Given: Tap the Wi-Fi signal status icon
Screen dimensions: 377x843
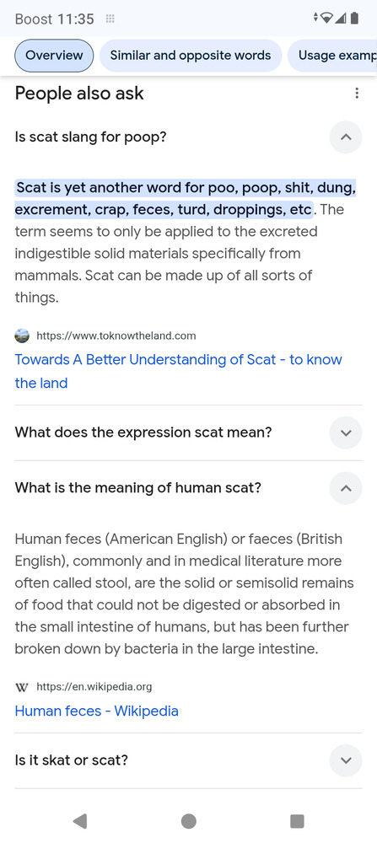Looking at the screenshot, I should (326, 19).
